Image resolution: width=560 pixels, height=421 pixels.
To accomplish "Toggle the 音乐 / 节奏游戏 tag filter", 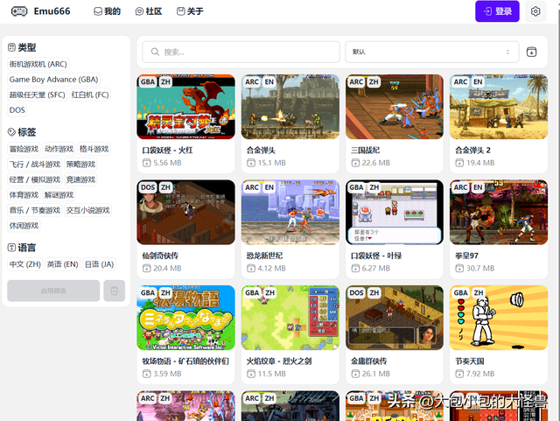I will 35,210.
